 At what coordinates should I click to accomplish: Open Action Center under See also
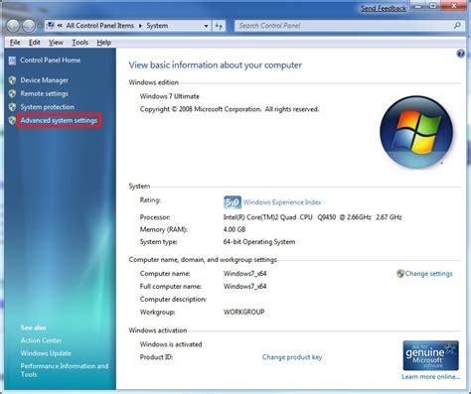41,340
